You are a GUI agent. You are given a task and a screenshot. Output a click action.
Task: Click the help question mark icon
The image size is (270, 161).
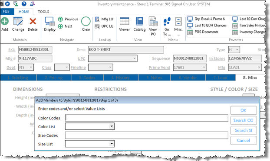(x=24, y=3)
